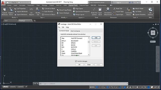Click Import Style in Dimension panel

[x=118, y=11]
